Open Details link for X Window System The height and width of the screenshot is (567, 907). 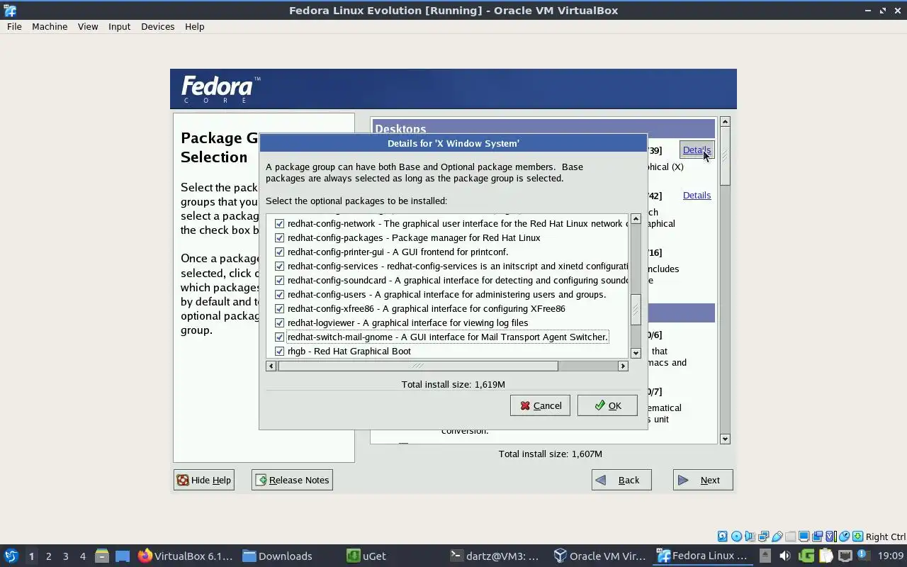click(x=697, y=150)
